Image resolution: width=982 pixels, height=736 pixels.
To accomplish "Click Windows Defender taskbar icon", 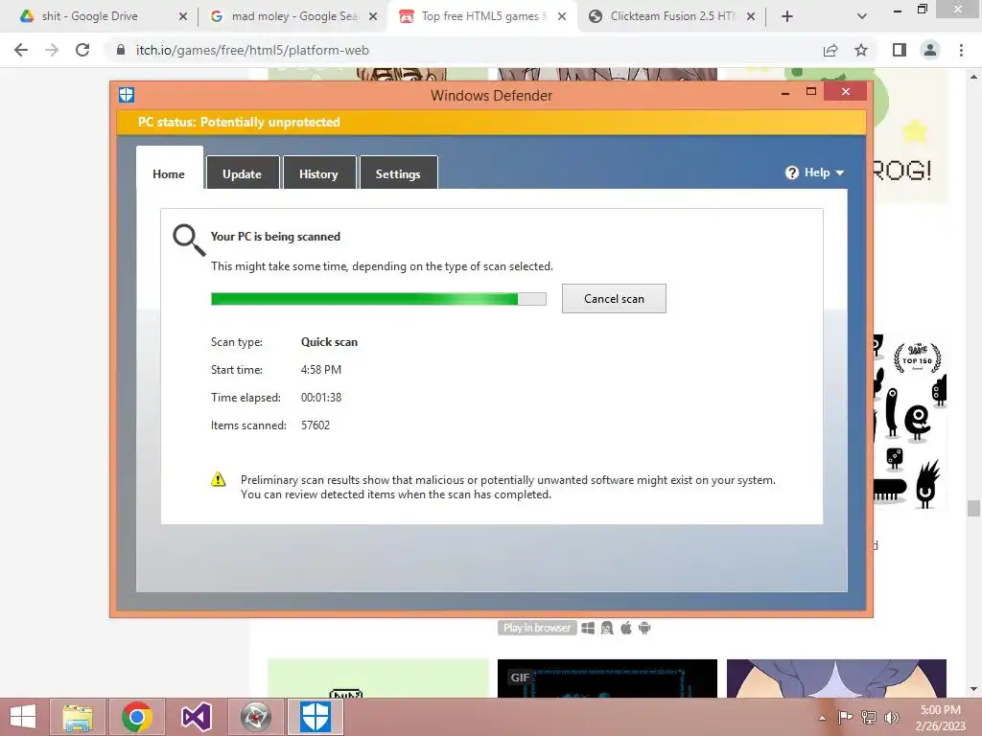I will click(315, 717).
